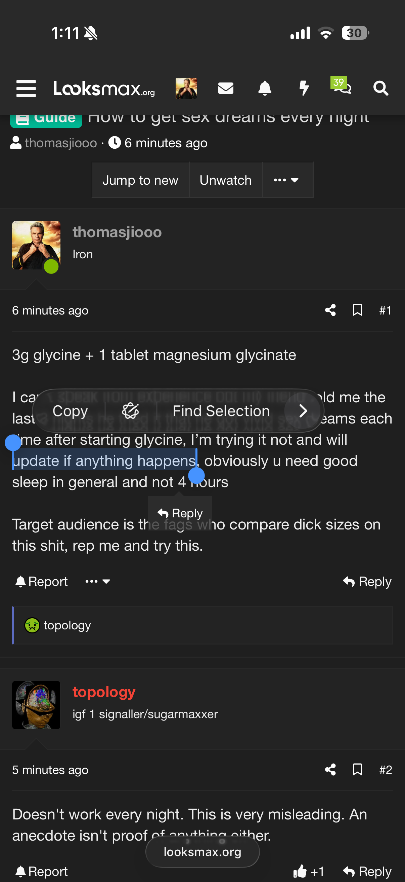The height and width of the screenshot is (882, 405).
Task: Open thomasjiooo's post avatar thumbnail
Action: tap(36, 245)
